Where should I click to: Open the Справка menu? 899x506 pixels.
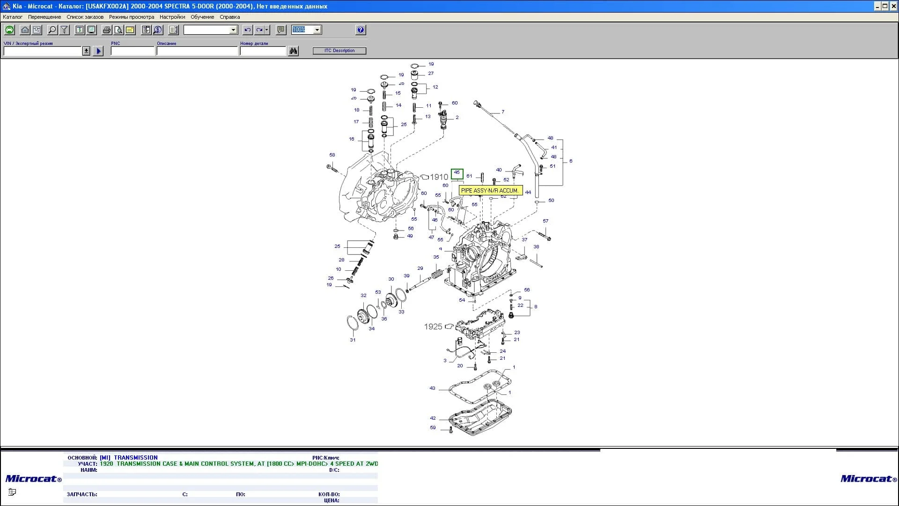coord(230,17)
